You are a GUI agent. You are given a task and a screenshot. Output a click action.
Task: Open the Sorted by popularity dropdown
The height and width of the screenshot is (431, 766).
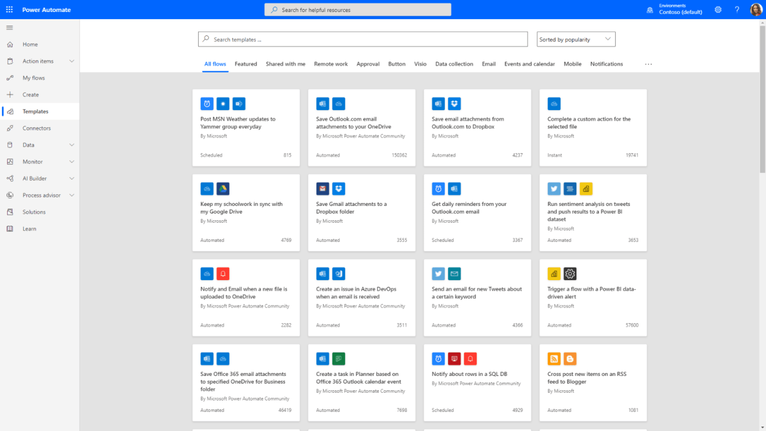[x=576, y=39]
